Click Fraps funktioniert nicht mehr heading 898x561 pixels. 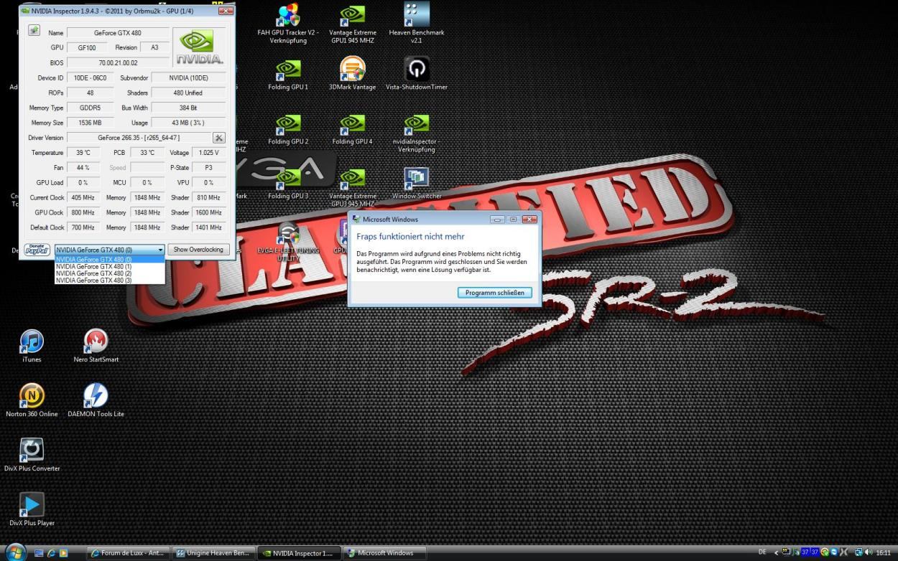(x=410, y=236)
